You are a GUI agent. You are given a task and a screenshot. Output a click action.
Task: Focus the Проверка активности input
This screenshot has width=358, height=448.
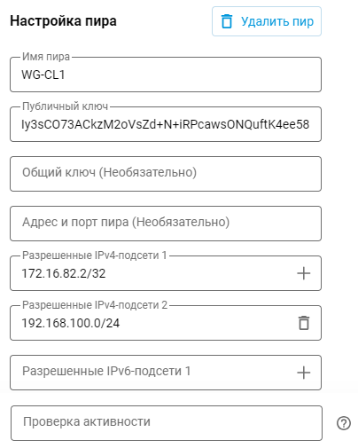tap(167, 423)
